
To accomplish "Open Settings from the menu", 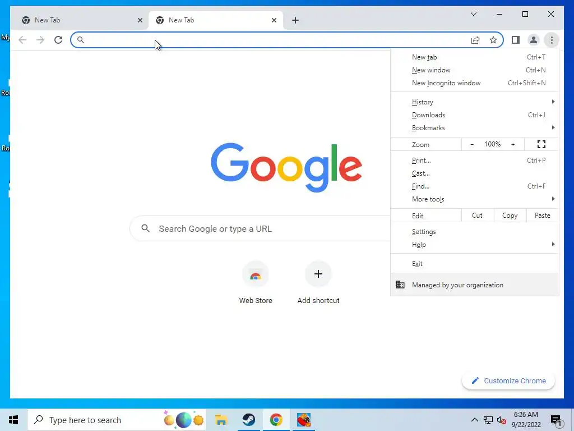I will tap(474, 232).
